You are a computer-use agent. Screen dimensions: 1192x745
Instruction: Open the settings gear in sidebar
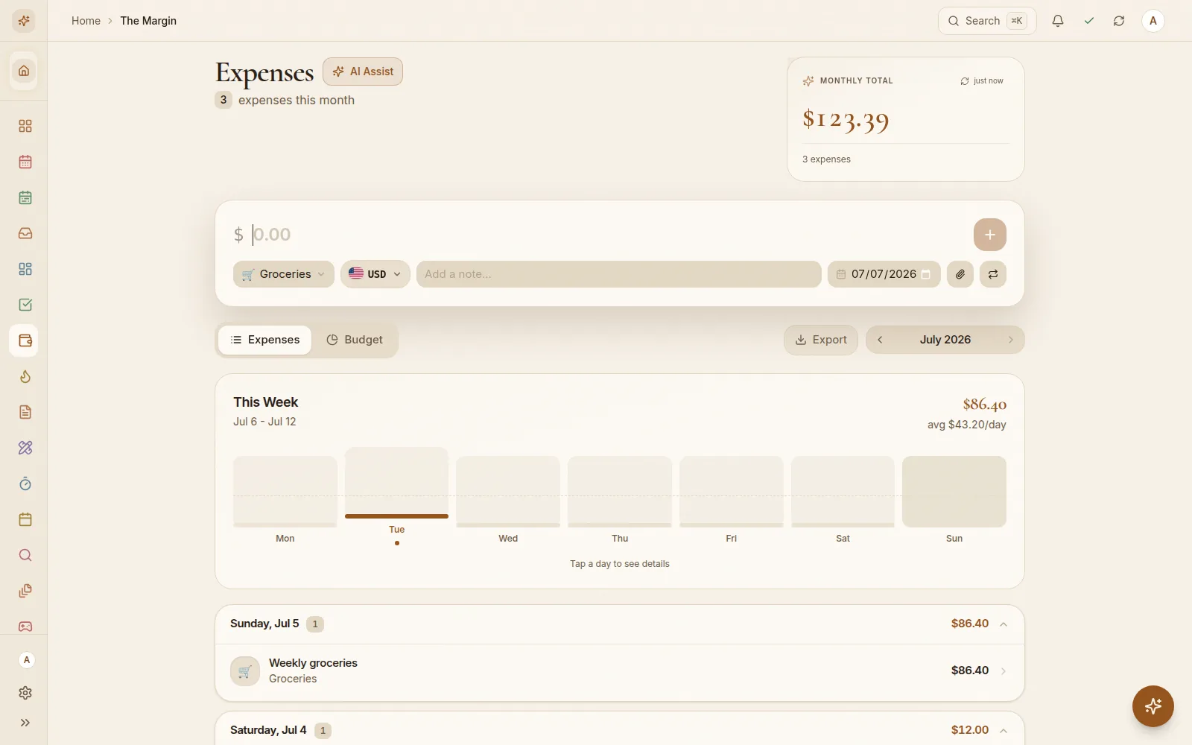pyautogui.click(x=25, y=693)
